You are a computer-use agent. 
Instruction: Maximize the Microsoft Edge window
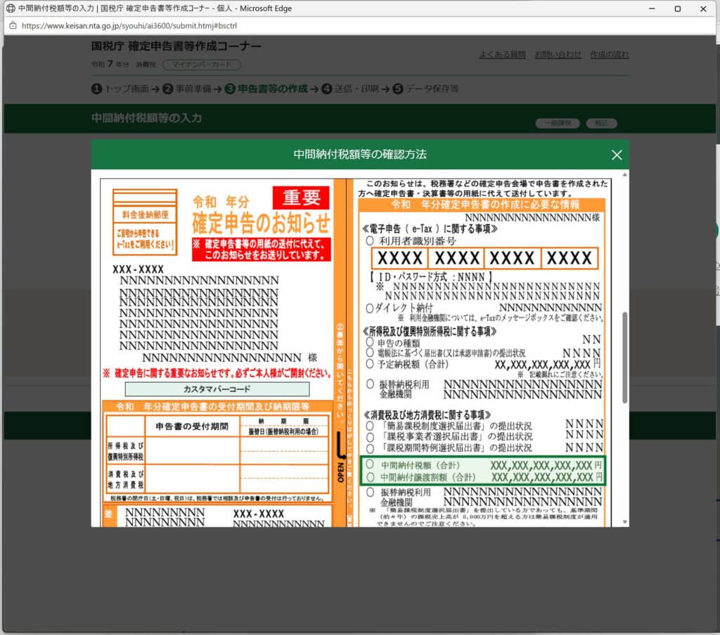click(677, 8)
